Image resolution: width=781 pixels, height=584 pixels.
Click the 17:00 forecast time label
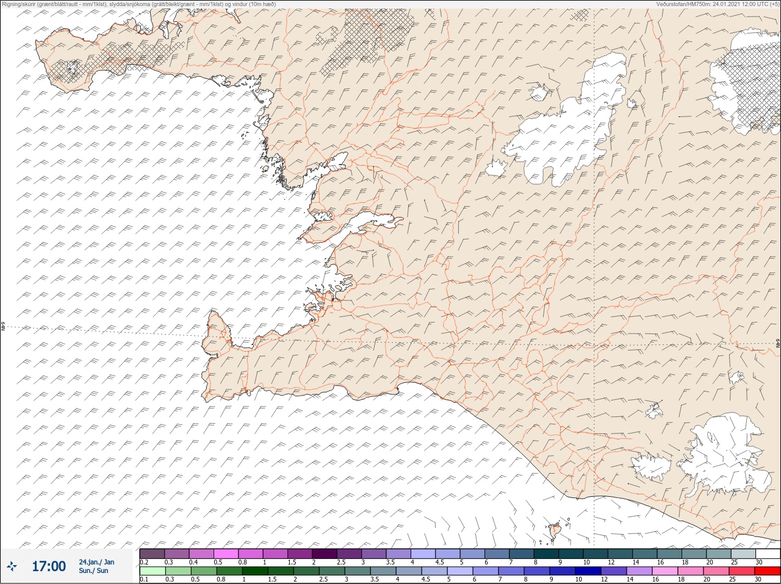(x=48, y=566)
